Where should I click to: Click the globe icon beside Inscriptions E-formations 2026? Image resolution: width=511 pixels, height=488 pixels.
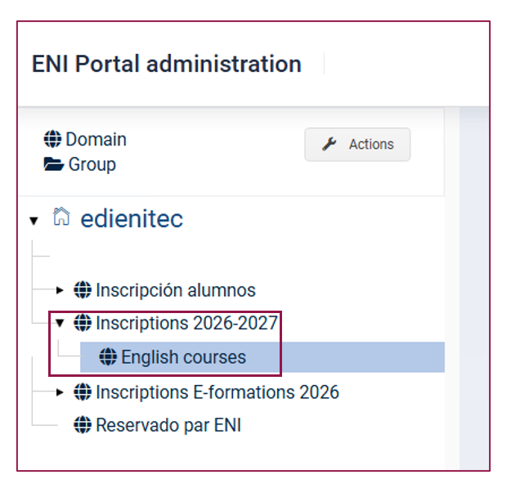pos(83,392)
